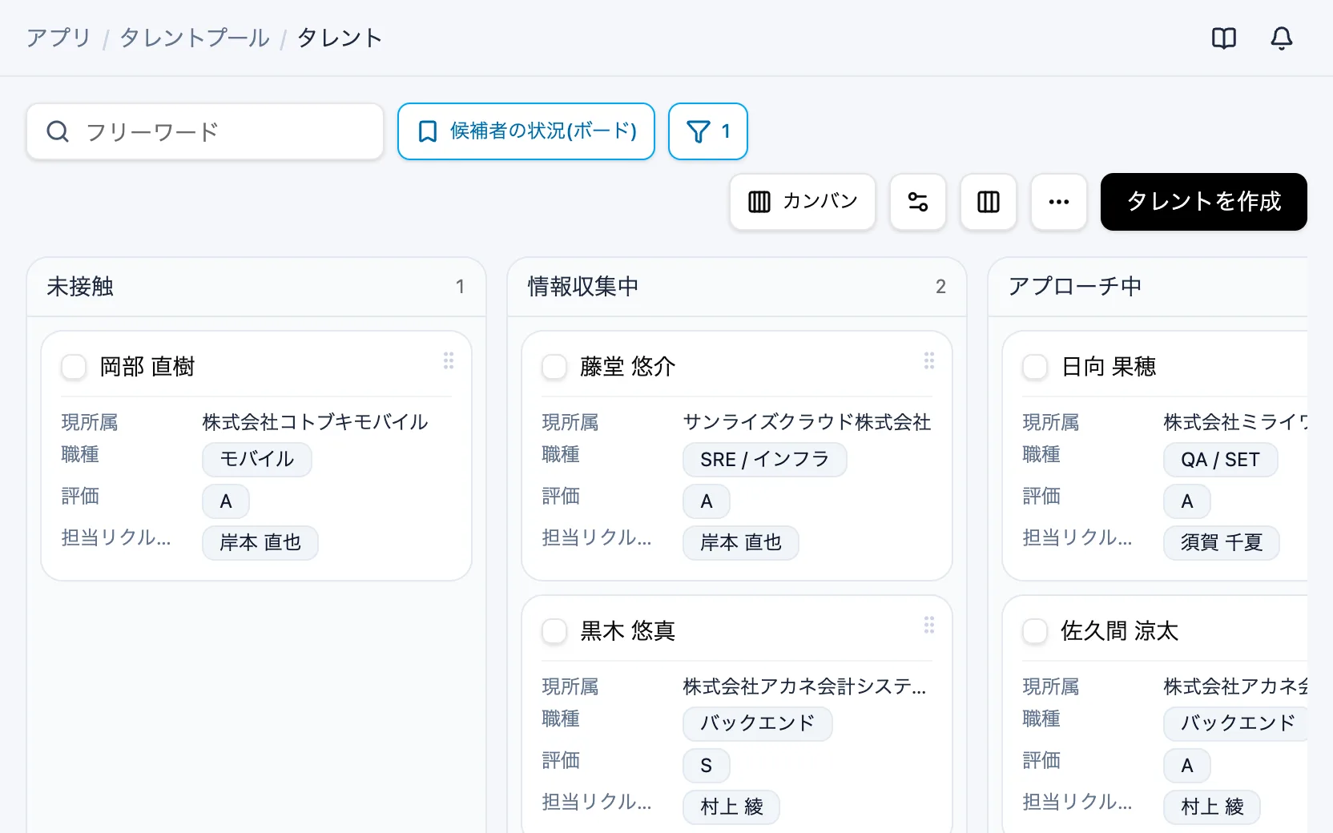Click タレントを作成 button

(x=1204, y=202)
